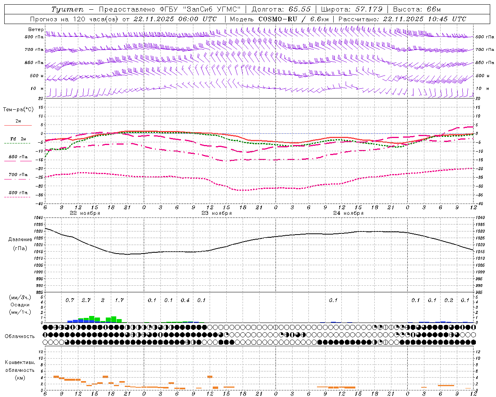Click the "Широта: 57.179" latitude field
Screen dimensions: 496x397
(352, 9)
